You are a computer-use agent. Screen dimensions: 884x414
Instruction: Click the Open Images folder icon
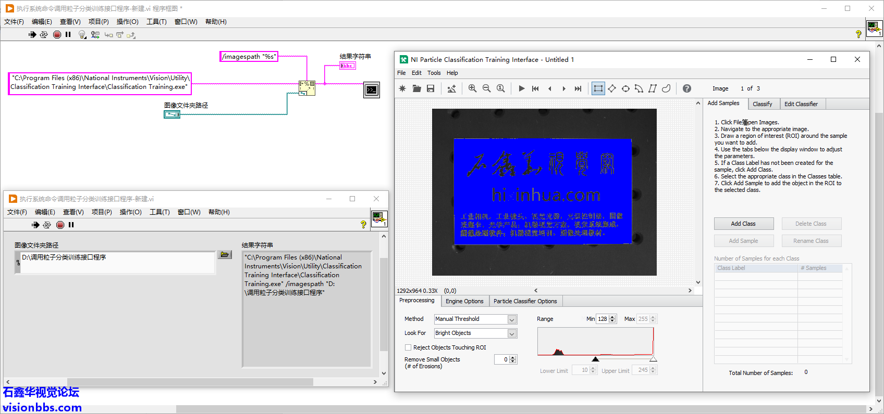pyautogui.click(x=416, y=88)
